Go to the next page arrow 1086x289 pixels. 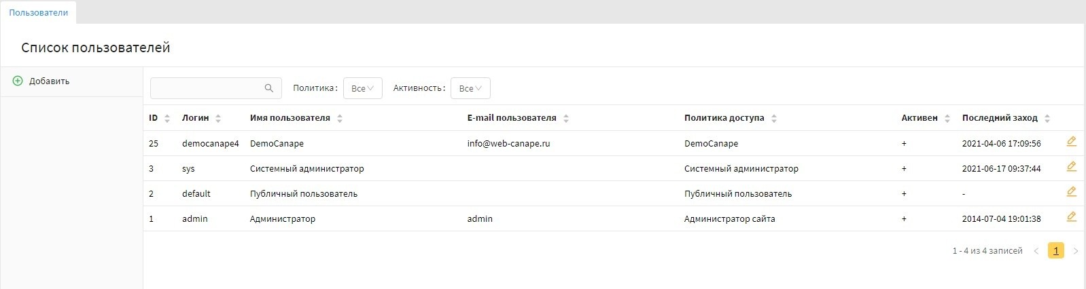point(1075,251)
